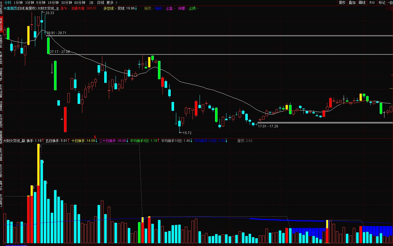Click stock name 中集集团 in chart header
The height and width of the screenshot is (246, 393).
point(10,8)
